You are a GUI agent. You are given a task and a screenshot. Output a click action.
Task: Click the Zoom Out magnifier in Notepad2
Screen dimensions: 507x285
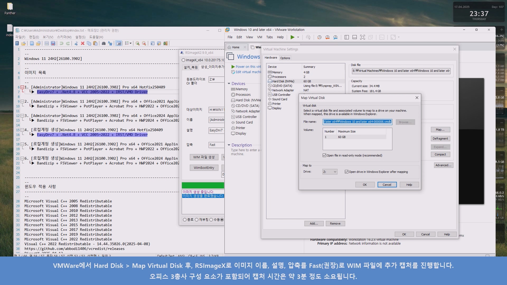(x=144, y=43)
